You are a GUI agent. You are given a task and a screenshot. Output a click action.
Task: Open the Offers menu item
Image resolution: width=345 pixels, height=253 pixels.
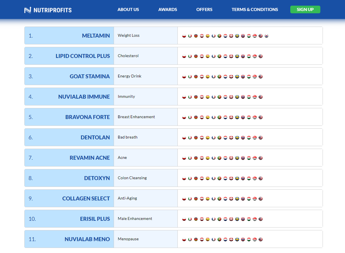pyautogui.click(x=204, y=10)
